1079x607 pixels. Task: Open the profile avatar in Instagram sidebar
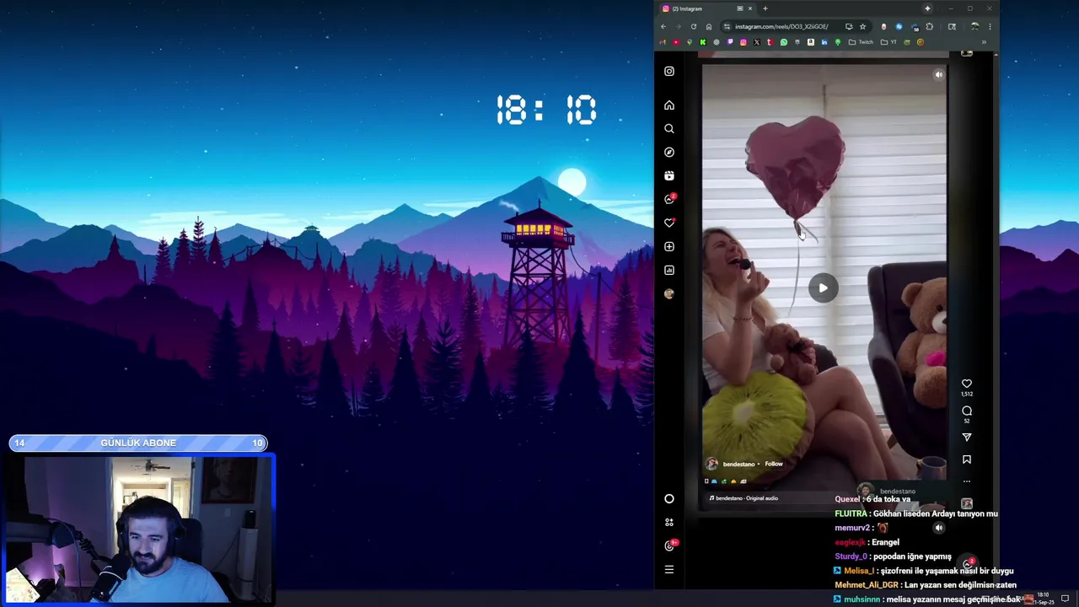tap(669, 294)
